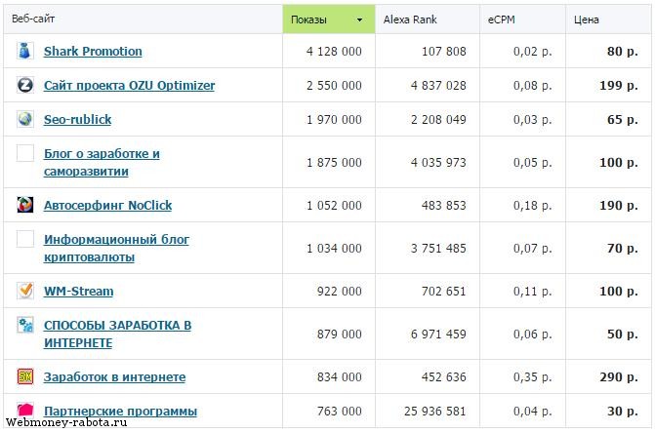Select Alexa Rank value 702 651
The image size is (655, 433).
pos(443,292)
